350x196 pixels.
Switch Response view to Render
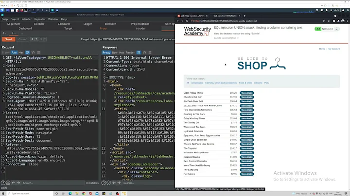click(130, 53)
